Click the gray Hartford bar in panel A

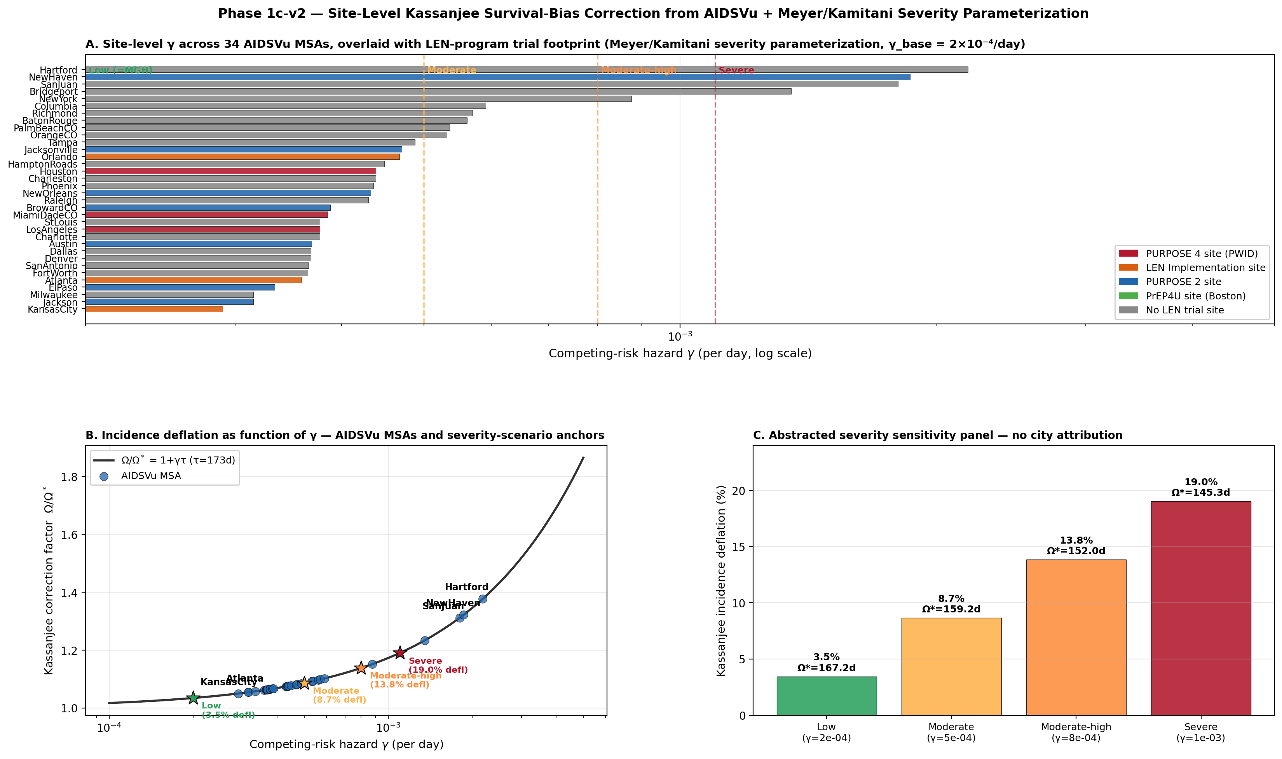[x=527, y=70]
